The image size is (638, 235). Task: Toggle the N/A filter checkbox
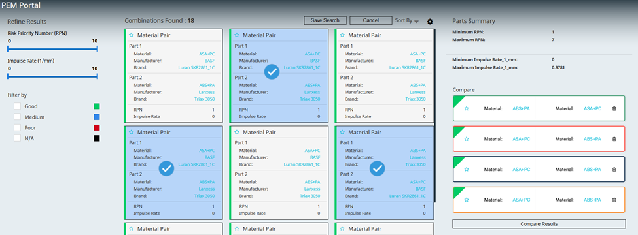coord(17,138)
